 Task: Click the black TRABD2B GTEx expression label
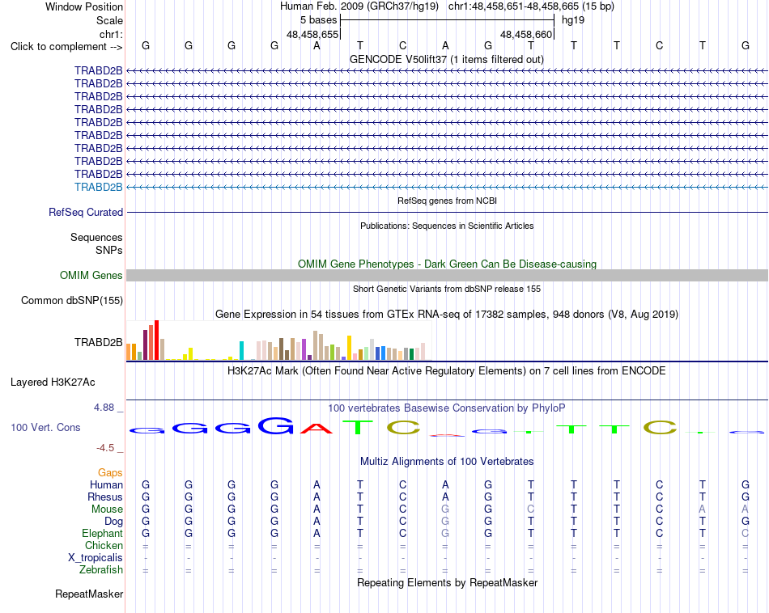(98, 343)
